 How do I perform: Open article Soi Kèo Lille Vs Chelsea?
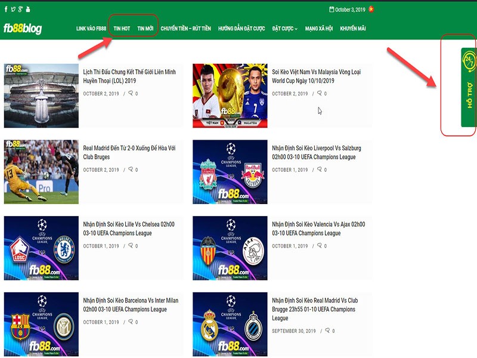click(129, 229)
